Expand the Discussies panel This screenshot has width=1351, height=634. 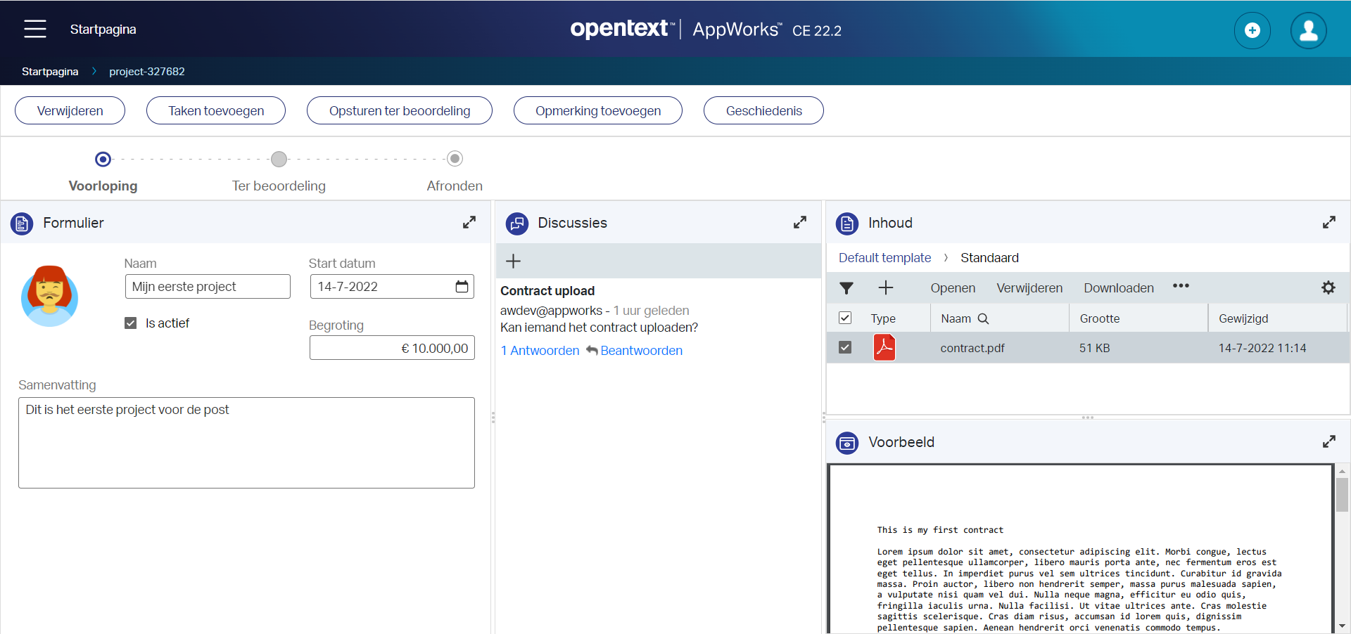800,223
